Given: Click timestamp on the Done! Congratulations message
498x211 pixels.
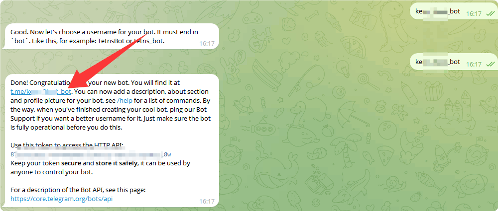Looking at the screenshot, I should [x=207, y=201].
